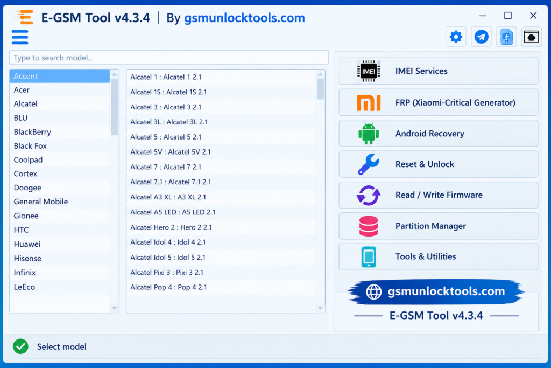Click the brand list scrollbar thumb
551x368 pixels.
click(x=114, y=107)
